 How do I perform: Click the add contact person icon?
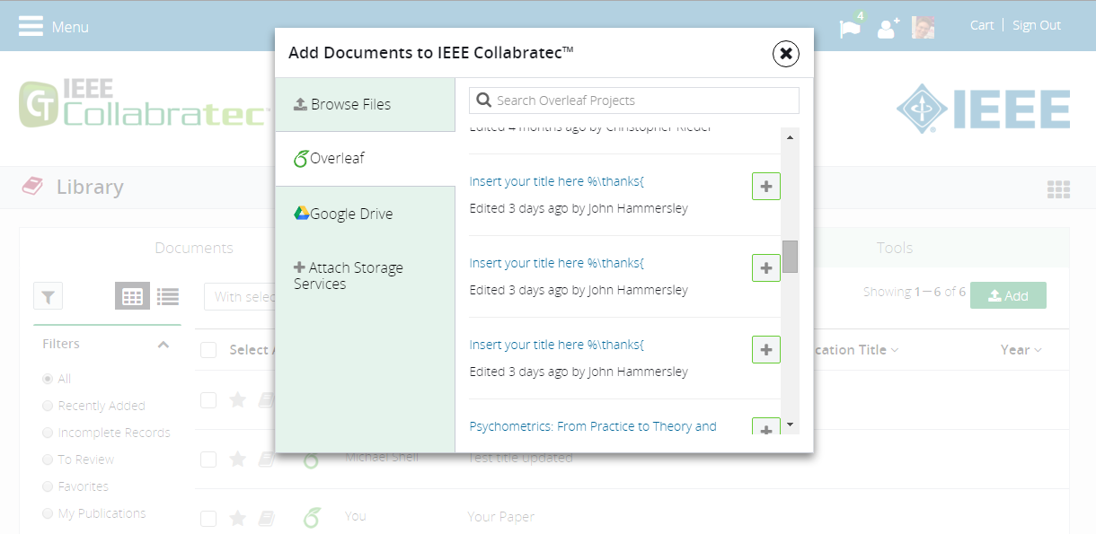pyautogui.click(x=888, y=28)
